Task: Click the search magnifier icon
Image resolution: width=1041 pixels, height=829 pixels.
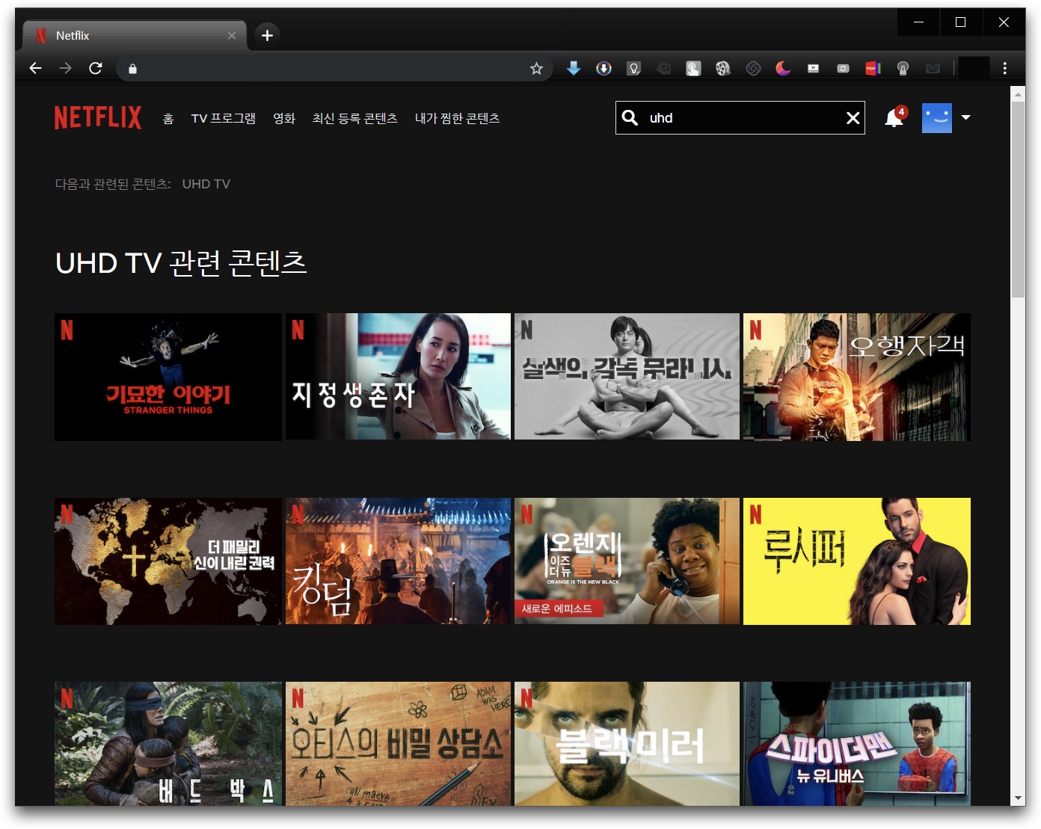Action: coord(630,117)
